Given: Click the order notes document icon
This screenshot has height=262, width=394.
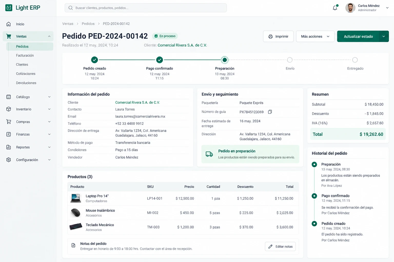Looking at the screenshot, I should [73, 245].
